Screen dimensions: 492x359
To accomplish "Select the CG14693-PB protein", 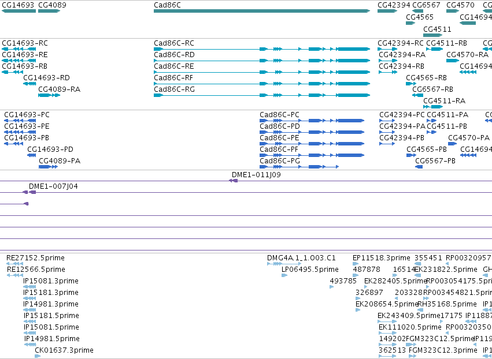I will click(x=13, y=144).
